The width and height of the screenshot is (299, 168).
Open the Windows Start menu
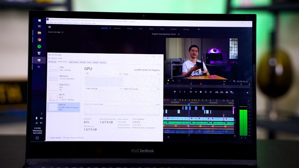pos(39,20)
